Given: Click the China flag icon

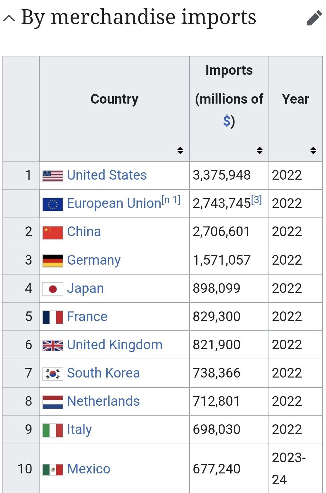Looking at the screenshot, I should pyautogui.click(x=53, y=232).
